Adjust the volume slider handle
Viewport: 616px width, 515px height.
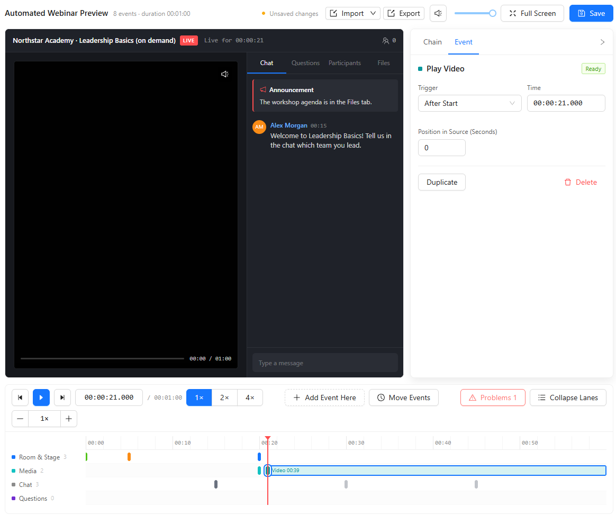[x=492, y=13]
